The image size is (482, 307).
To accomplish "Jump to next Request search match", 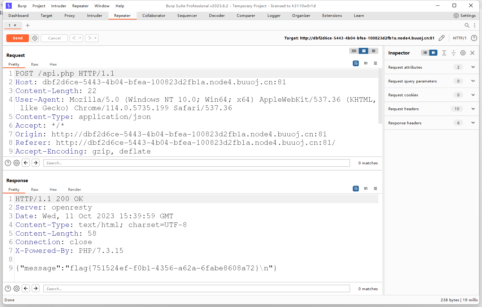I will pyautogui.click(x=36, y=163).
